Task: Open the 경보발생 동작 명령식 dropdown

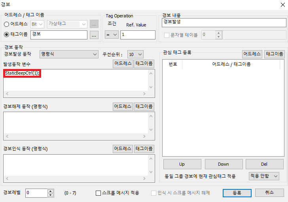Action: click(69, 54)
